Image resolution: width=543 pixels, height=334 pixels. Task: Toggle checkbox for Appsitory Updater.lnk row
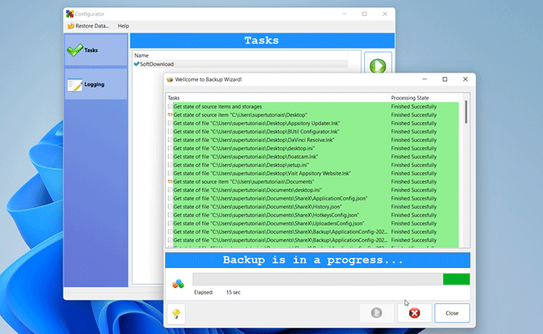(170, 124)
